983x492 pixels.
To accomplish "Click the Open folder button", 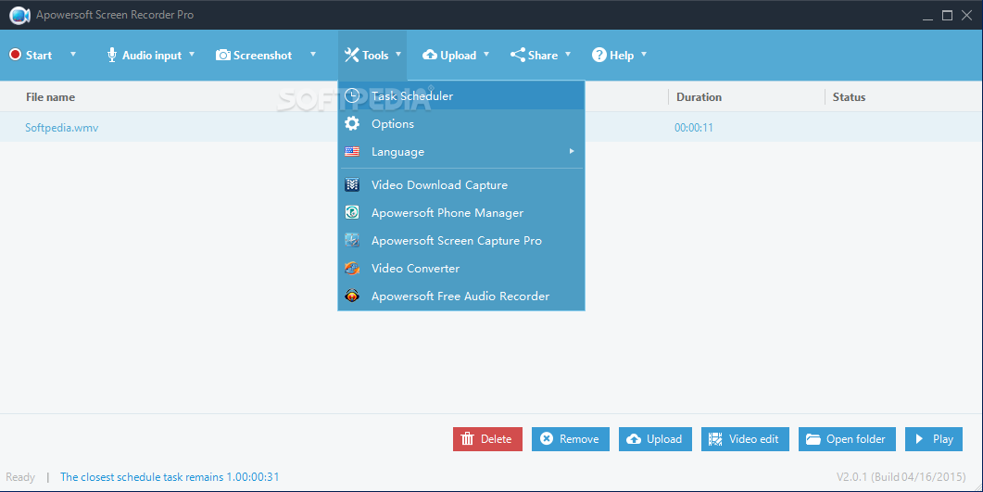I will click(x=847, y=439).
